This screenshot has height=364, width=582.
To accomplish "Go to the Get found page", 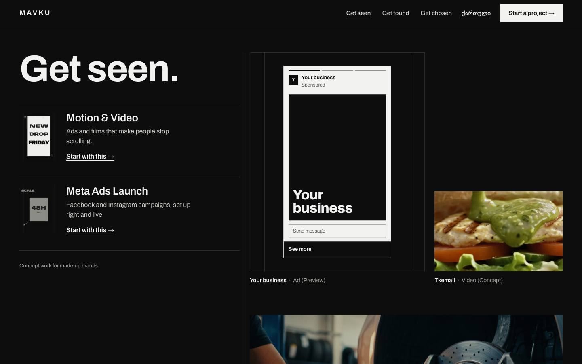I will 396,13.
